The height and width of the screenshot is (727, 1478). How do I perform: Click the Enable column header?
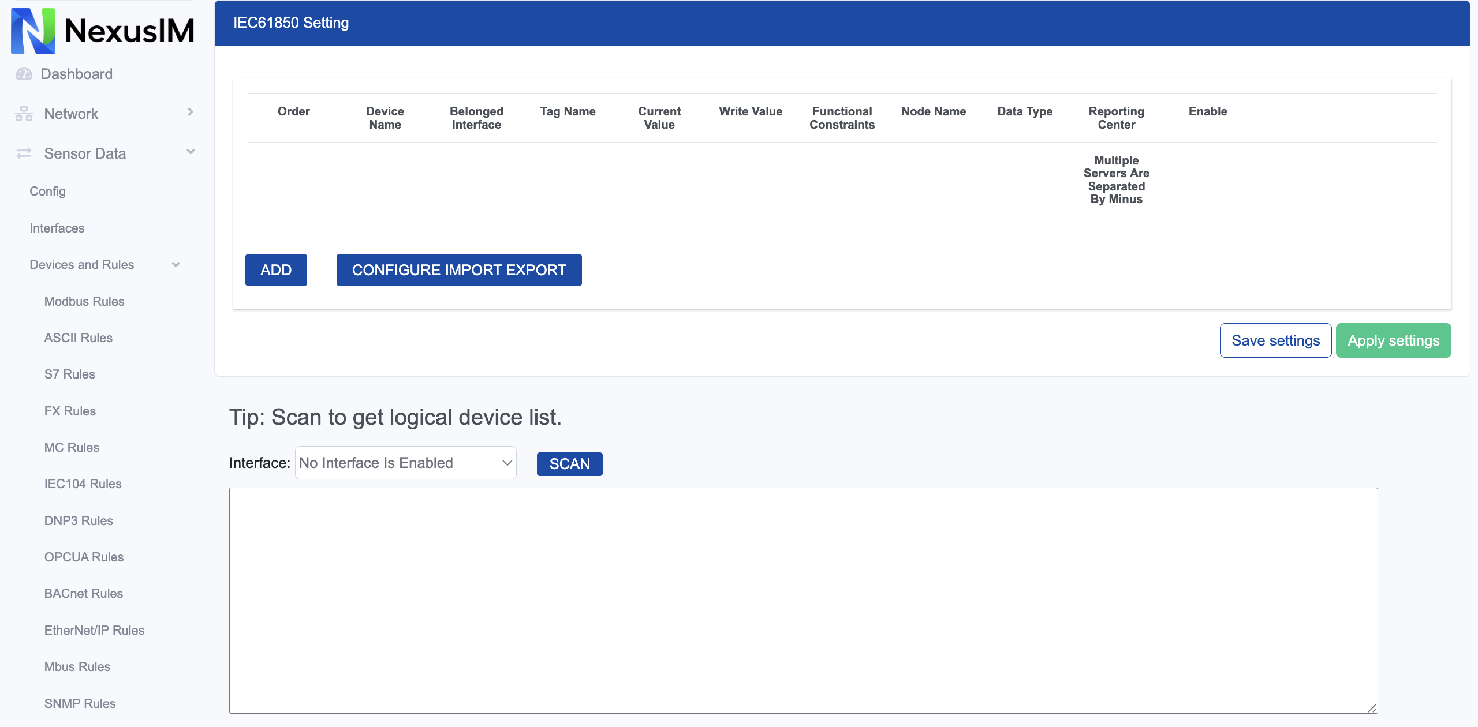[x=1208, y=111]
